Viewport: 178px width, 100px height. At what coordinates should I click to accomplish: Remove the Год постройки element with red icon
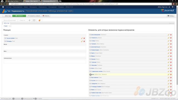(84, 38)
